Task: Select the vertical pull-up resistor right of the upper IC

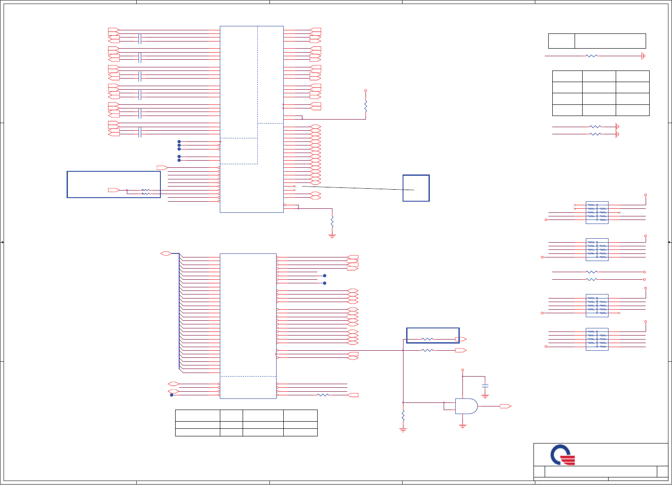Action: [x=365, y=106]
